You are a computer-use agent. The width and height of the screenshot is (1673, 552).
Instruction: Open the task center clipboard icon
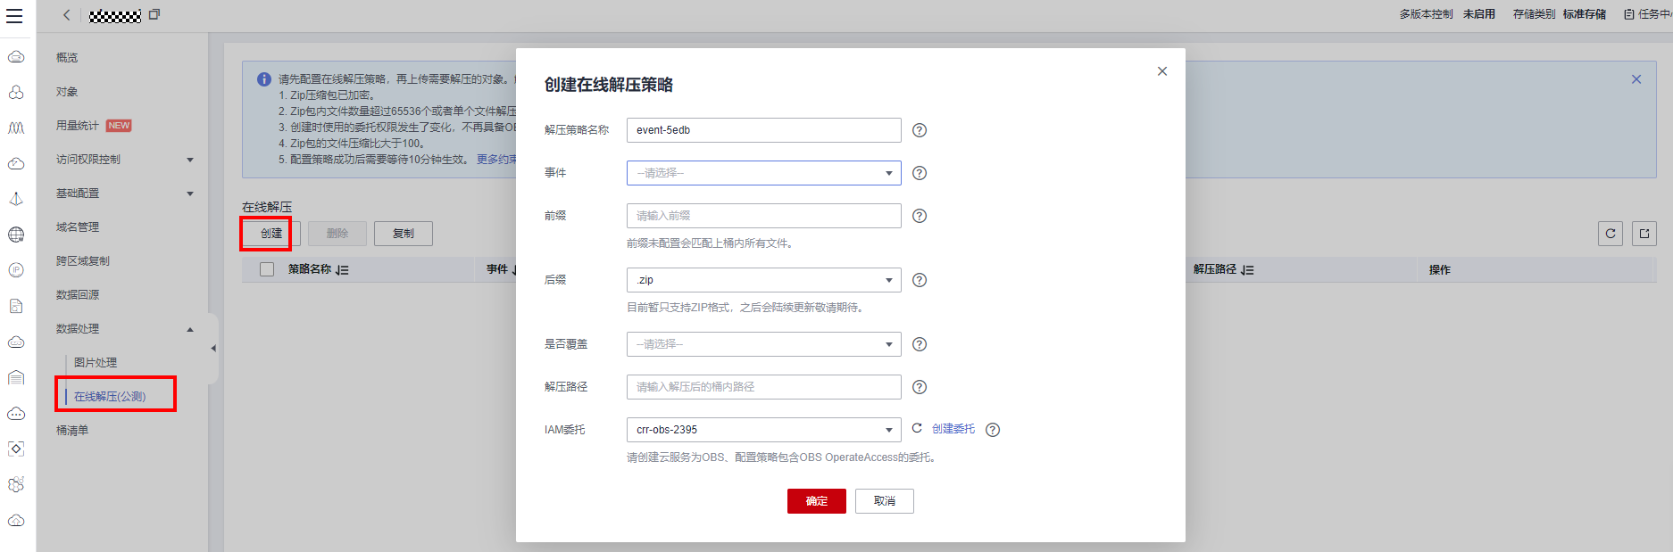pyautogui.click(x=1629, y=14)
